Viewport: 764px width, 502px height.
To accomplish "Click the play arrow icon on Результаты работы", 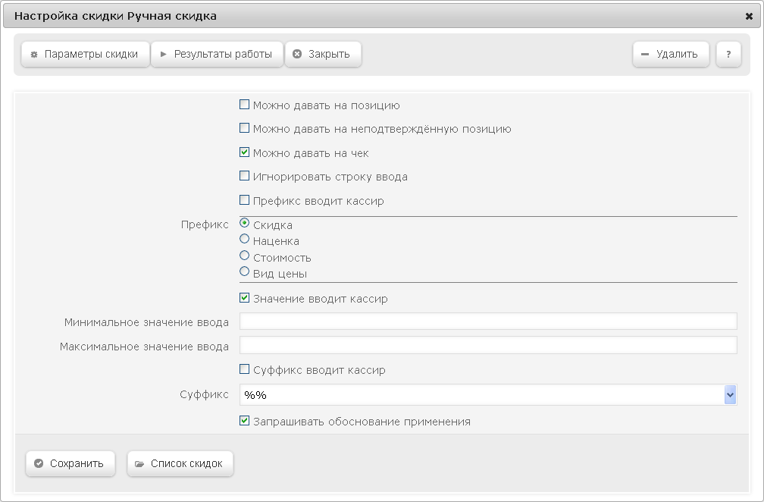I will [164, 54].
